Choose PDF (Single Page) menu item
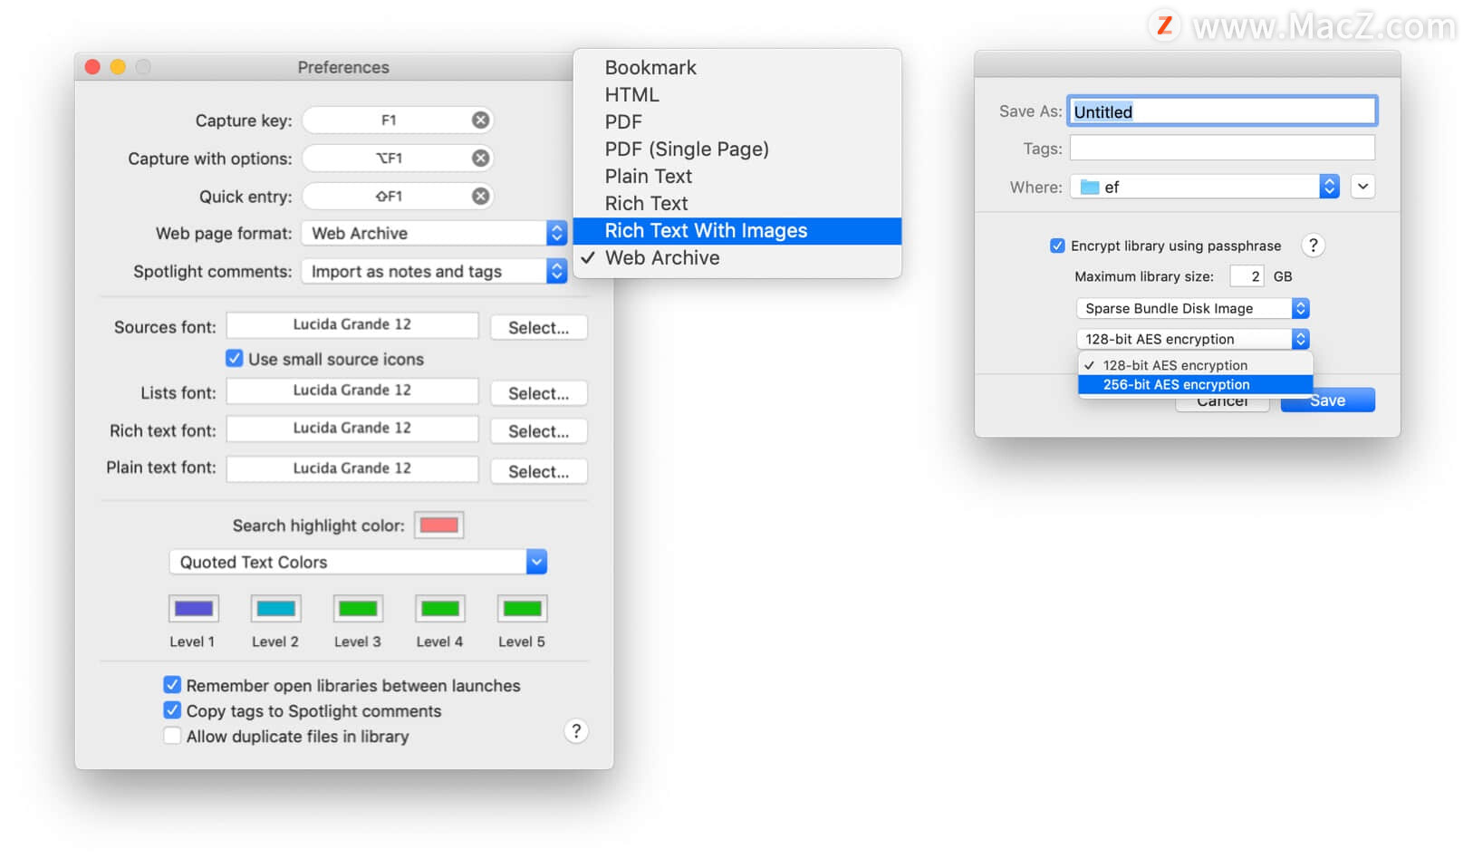1473x868 pixels. click(737, 149)
